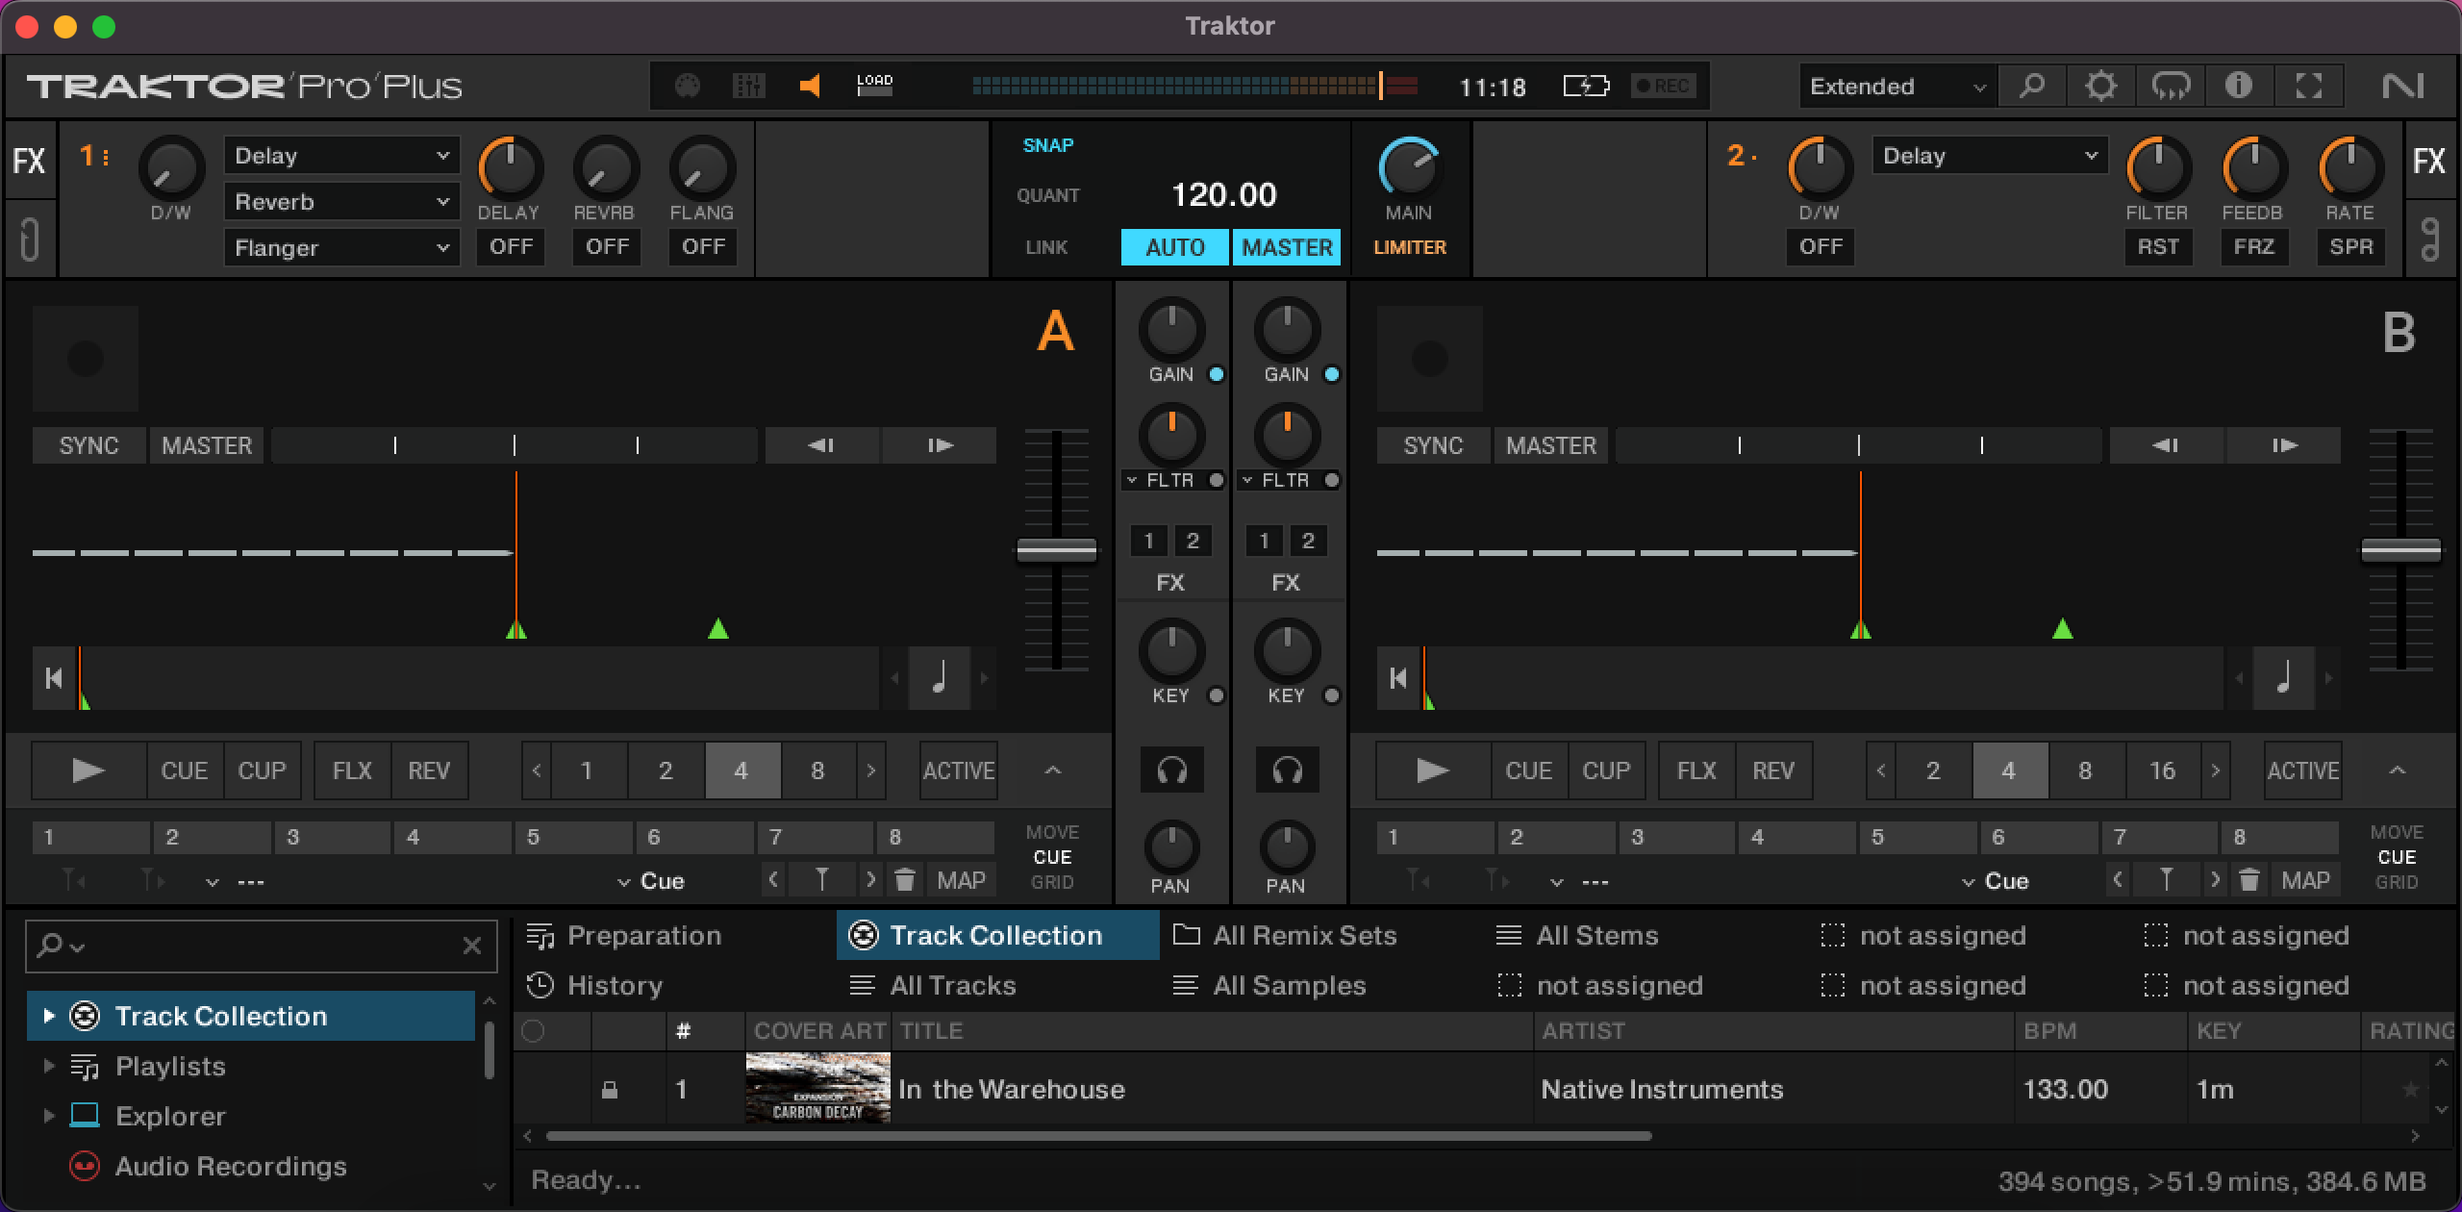This screenshot has width=2462, height=1212.
Task: Select the All Remix Sets favorite
Action: tap(1303, 935)
